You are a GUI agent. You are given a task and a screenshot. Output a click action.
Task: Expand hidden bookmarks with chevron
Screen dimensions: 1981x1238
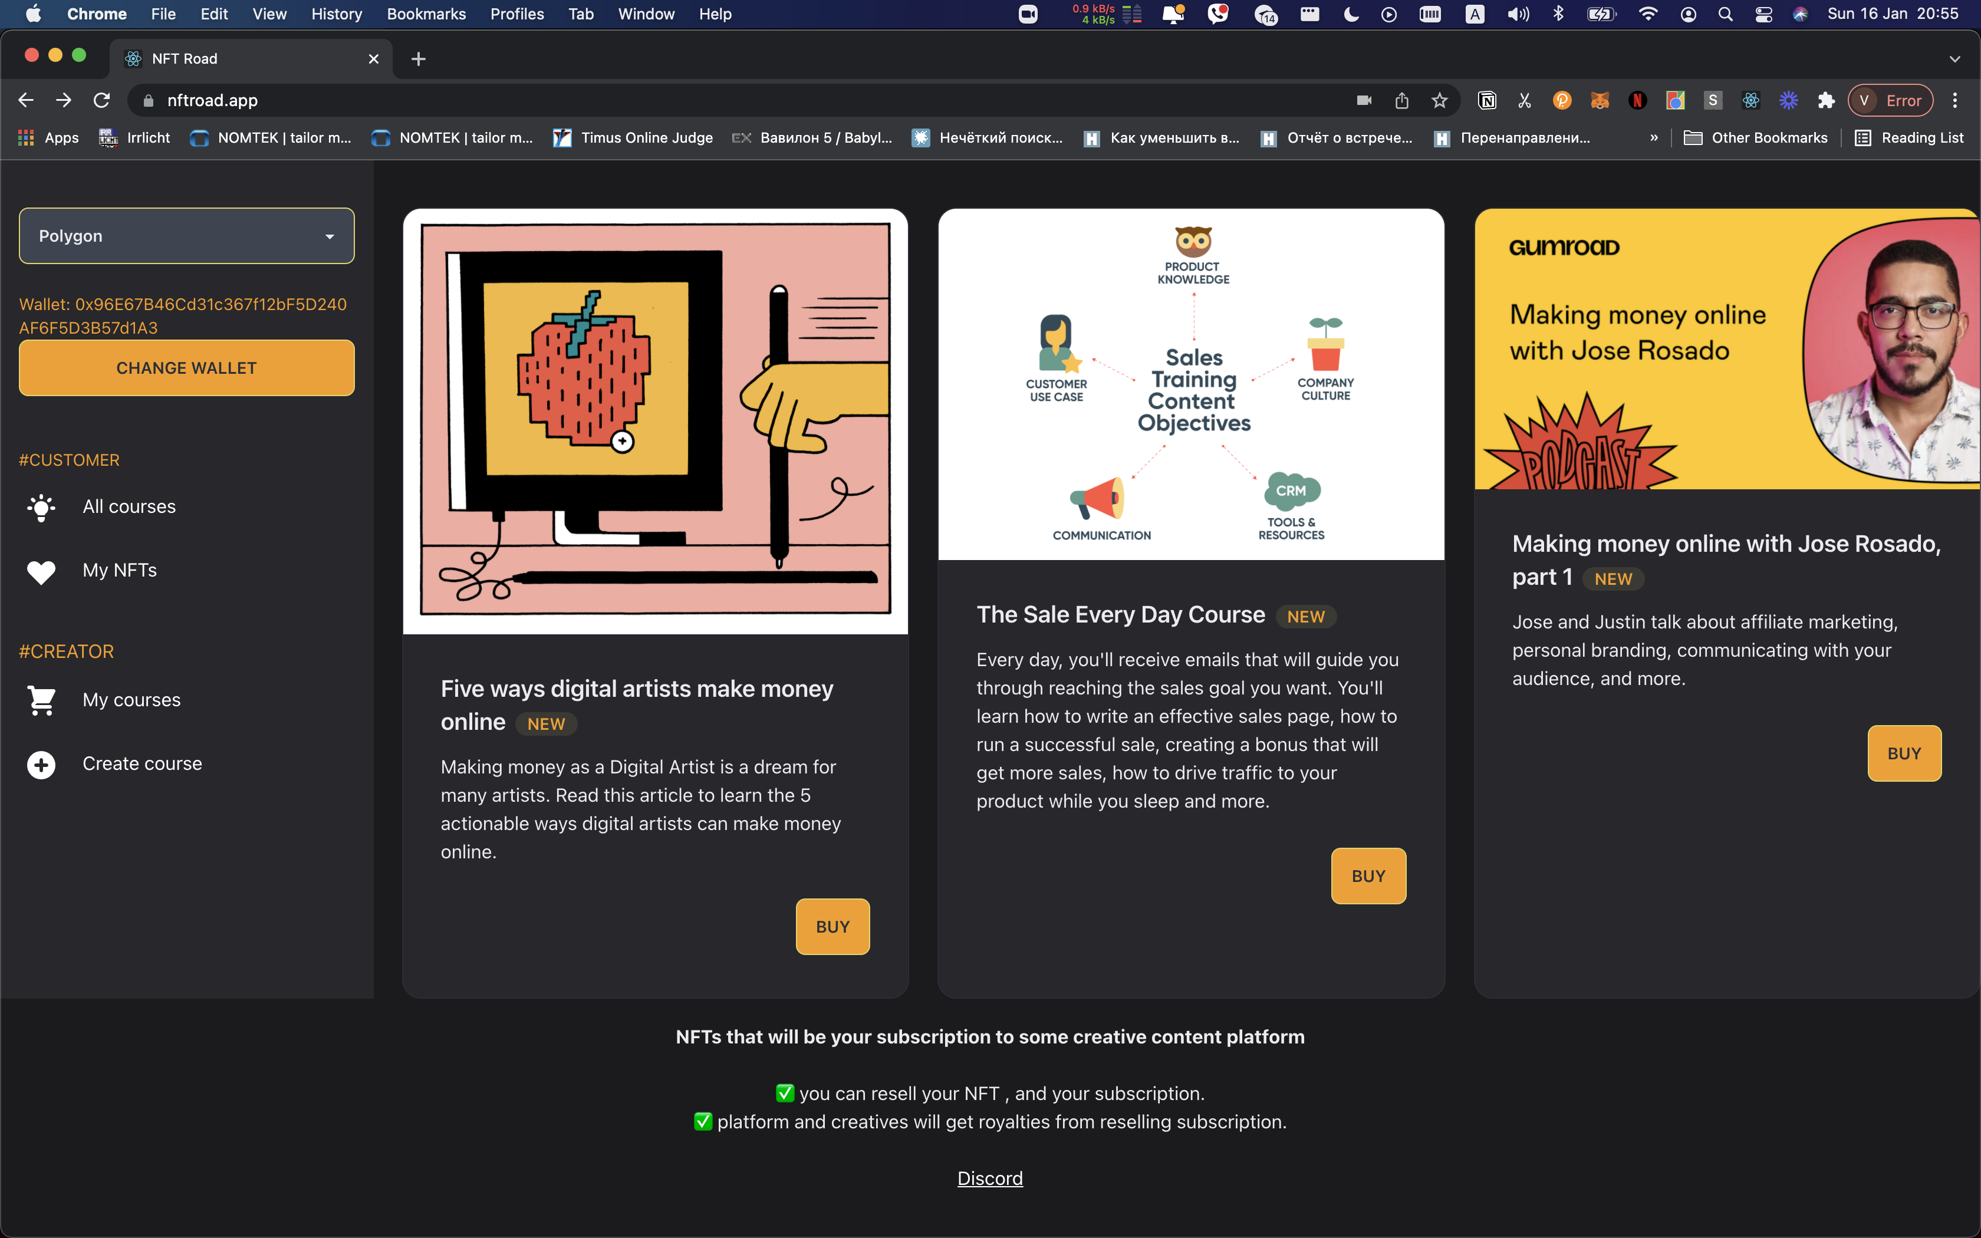[x=1654, y=137]
